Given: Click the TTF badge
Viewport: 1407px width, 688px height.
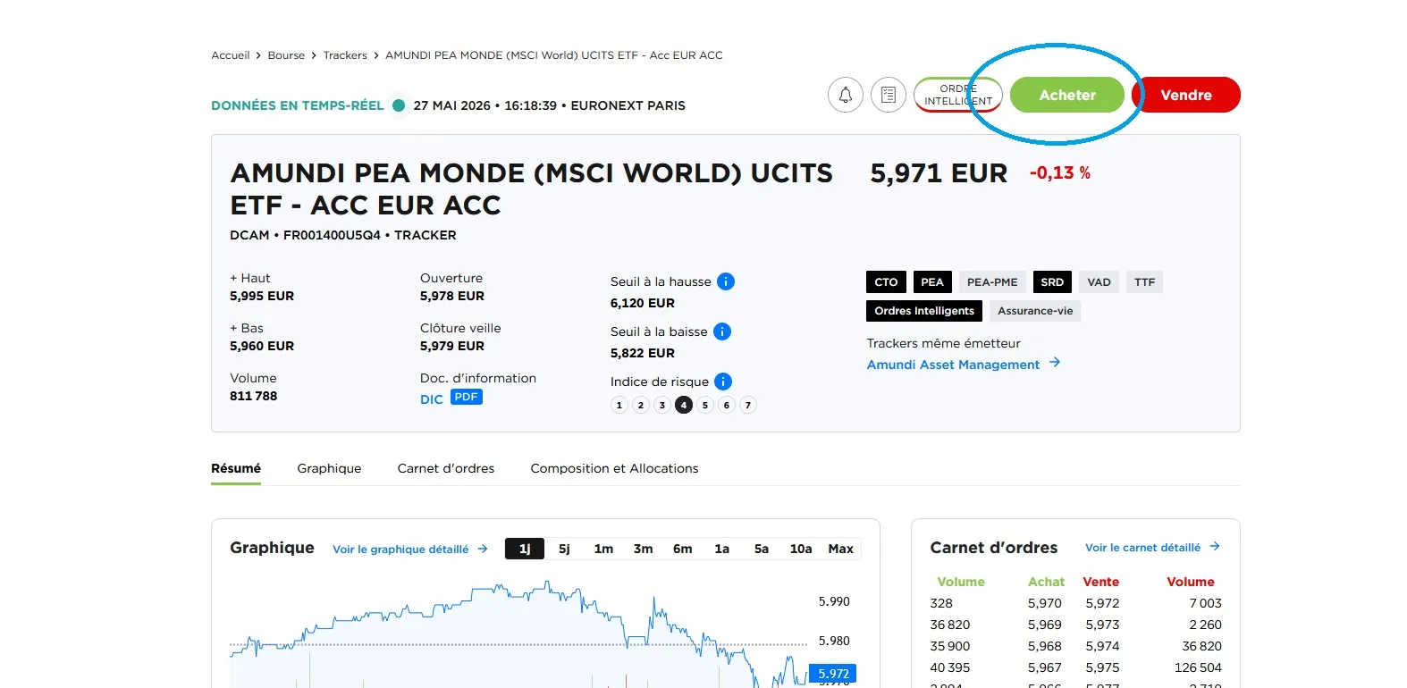Looking at the screenshot, I should [x=1144, y=282].
